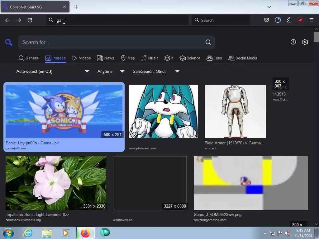
Task: Open the News category tab
Action: click(x=105, y=58)
